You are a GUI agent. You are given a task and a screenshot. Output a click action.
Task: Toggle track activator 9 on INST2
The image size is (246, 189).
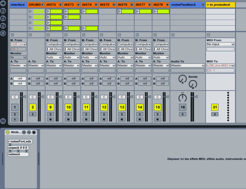(51, 107)
